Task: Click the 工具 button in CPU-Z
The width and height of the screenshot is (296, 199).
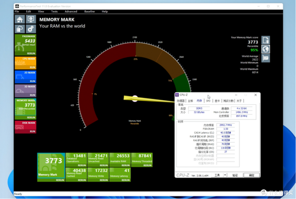Action: click(217, 175)
